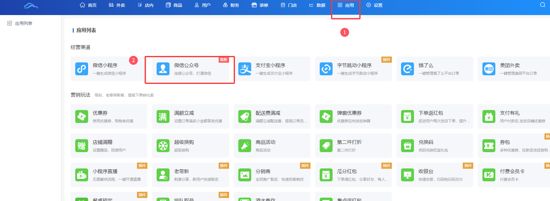
Task: View the 数据 tab
Action: (x=317, y=5)
